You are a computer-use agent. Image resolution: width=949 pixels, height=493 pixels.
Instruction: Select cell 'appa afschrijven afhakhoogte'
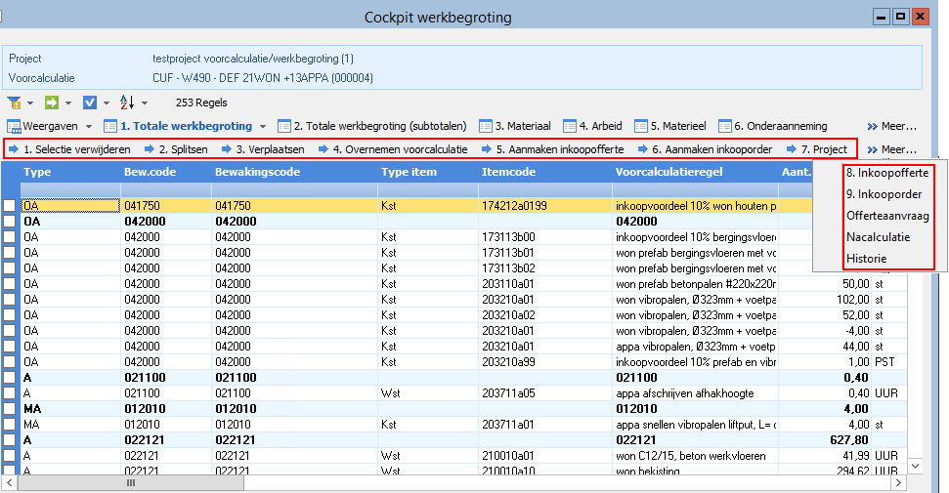[x=695, y=393]
